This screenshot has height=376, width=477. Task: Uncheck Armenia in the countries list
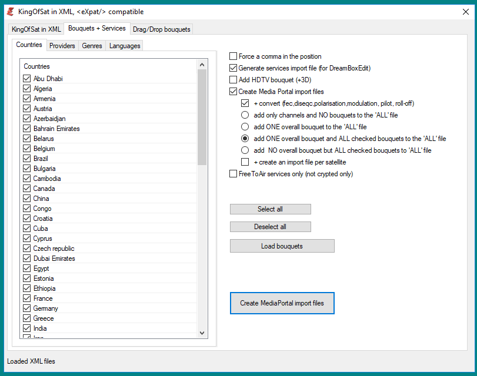27,99
